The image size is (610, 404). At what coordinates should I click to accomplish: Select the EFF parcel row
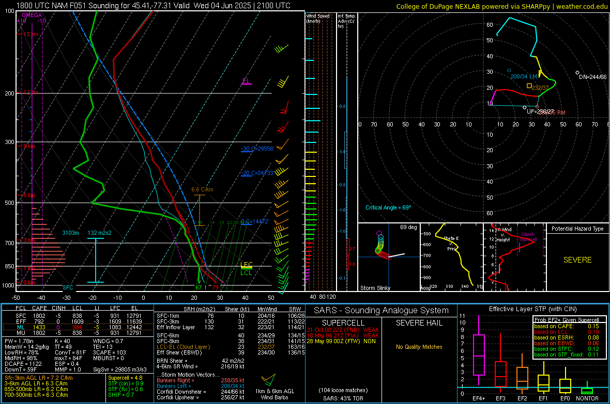78,321
